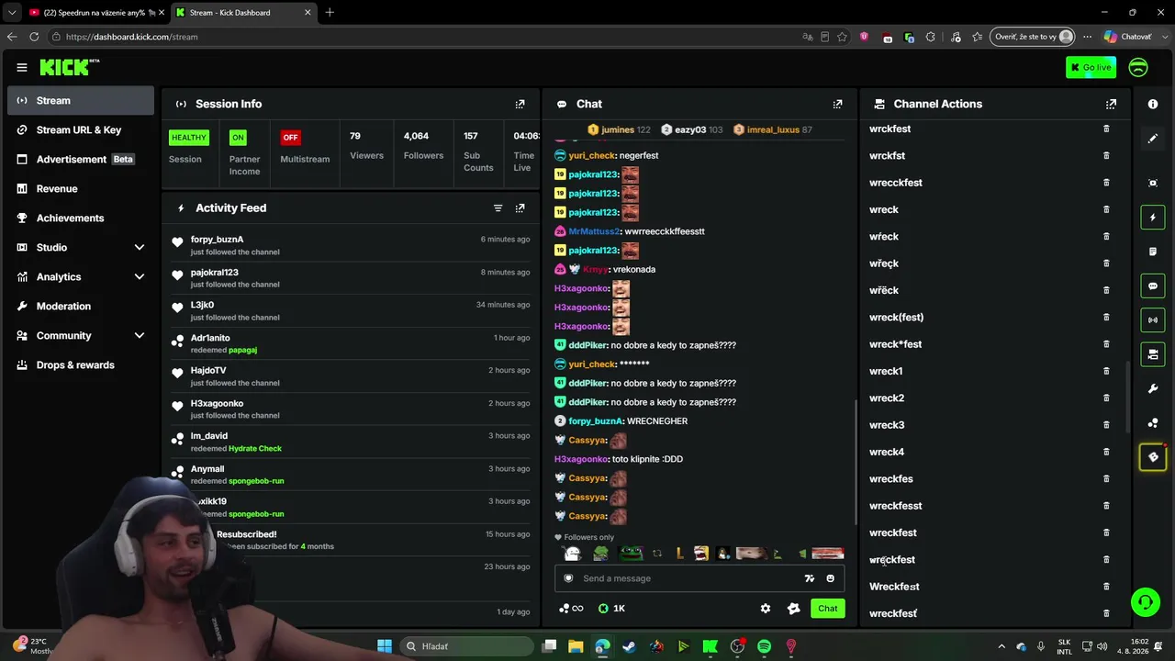Open the Stream page in sidebar
Viewport: 1175px width, 661px height.
click(x=81, y=101)
